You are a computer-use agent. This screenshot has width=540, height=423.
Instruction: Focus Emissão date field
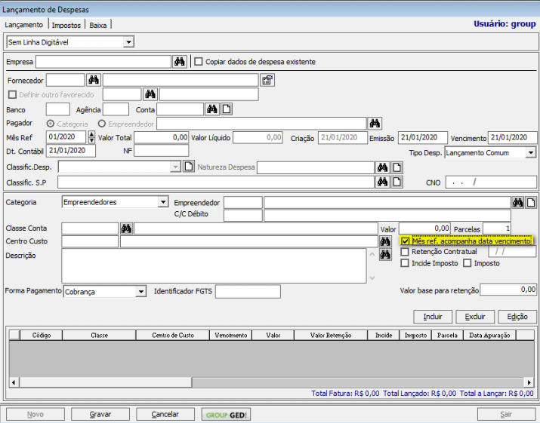pyautogui.click(x=423, y=137)
